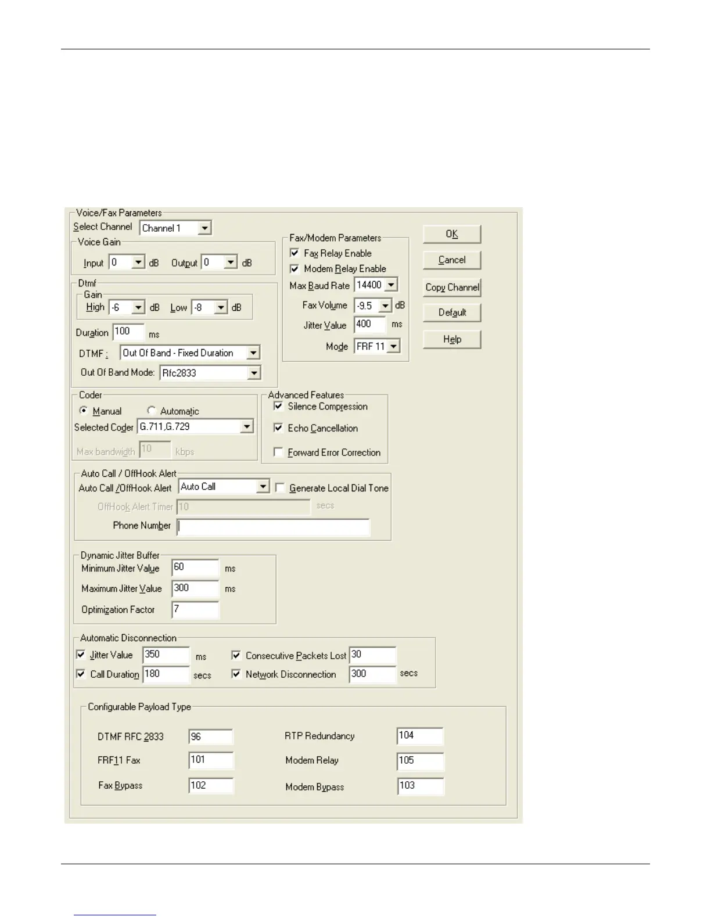Image resolution: width=711 pixels, height=920 pixels.
Task: Click the DTMF RFC 2833 payload field
Action: click(x=211, y=736)
